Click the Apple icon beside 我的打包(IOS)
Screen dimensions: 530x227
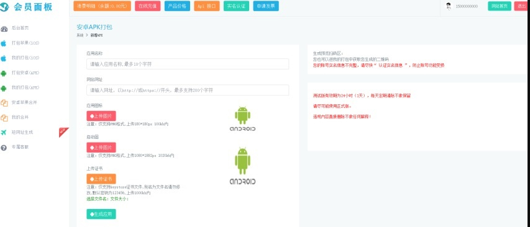(x=4, y=58)
